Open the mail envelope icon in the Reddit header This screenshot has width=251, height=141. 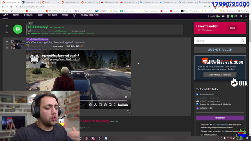coord(223,16)
